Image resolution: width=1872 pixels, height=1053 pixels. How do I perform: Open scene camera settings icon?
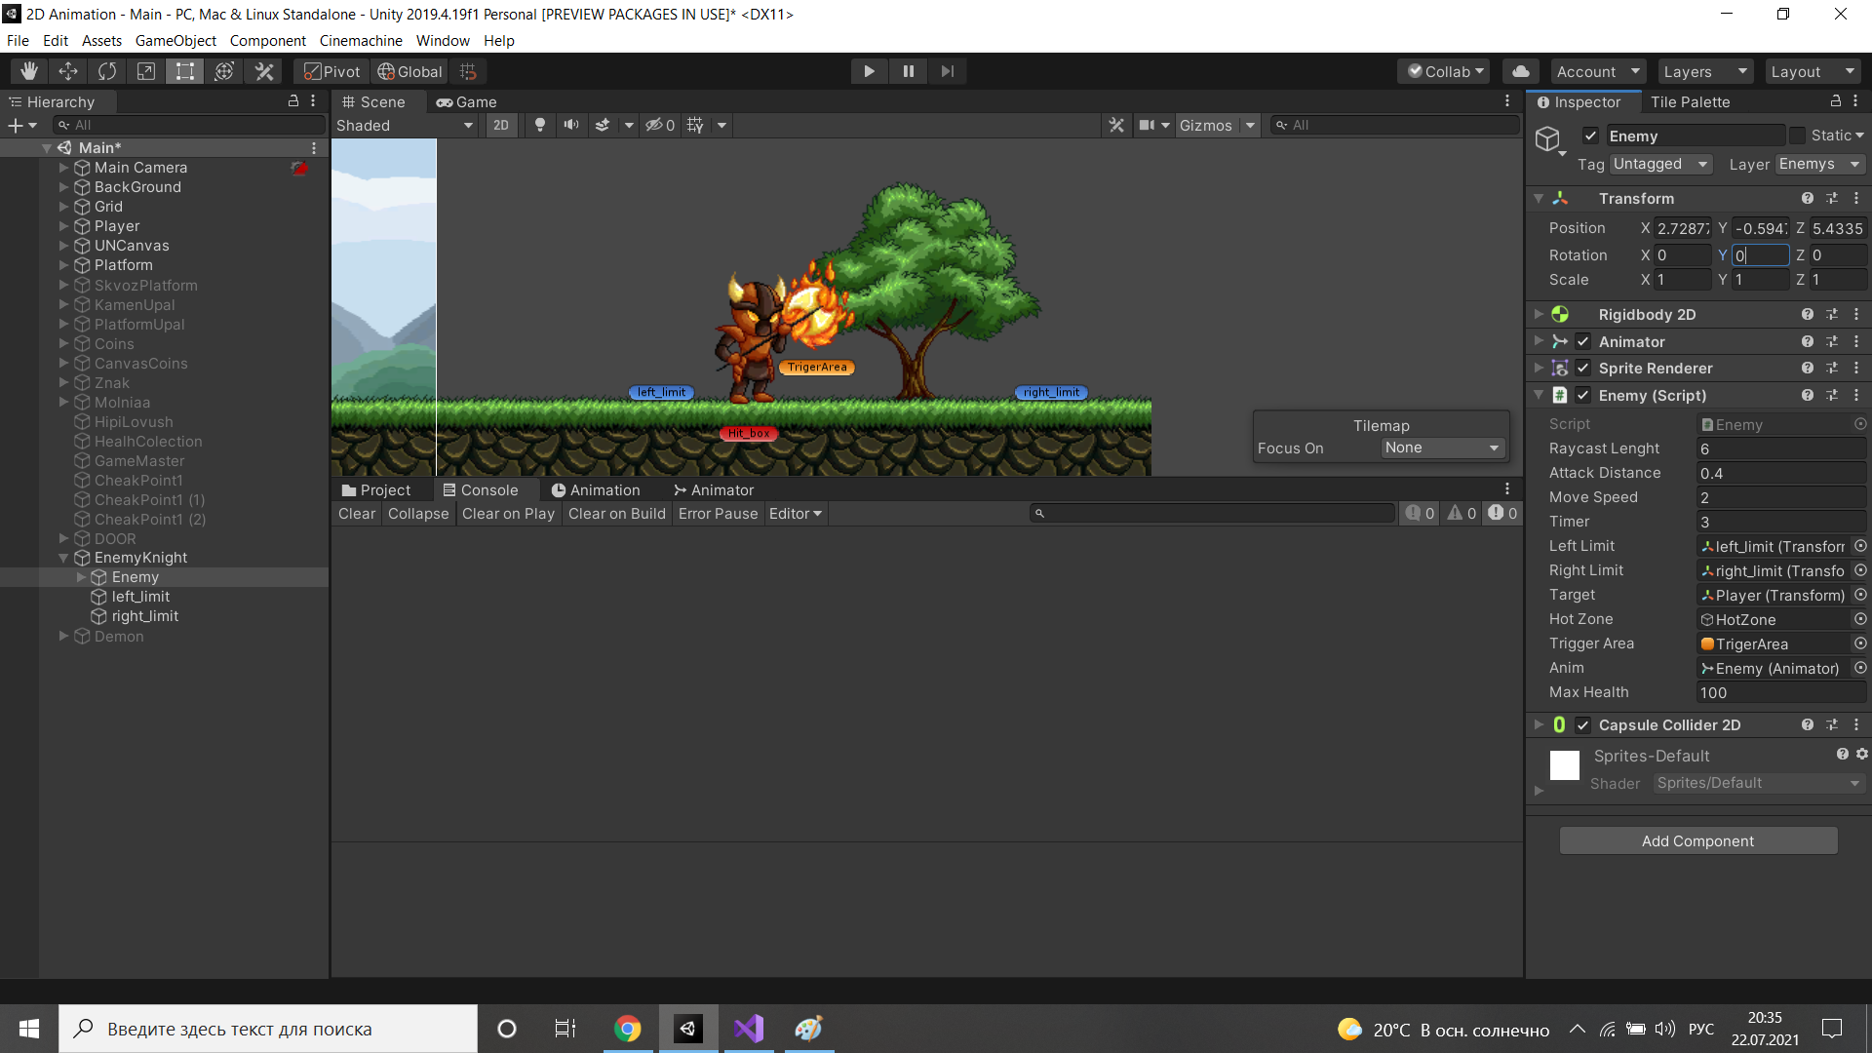click(x=1148, y=125)
